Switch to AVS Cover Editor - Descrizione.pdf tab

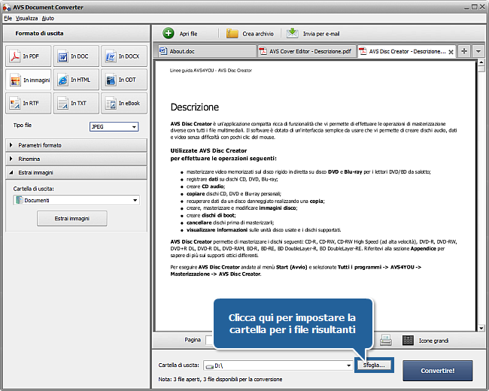point(306,51)
